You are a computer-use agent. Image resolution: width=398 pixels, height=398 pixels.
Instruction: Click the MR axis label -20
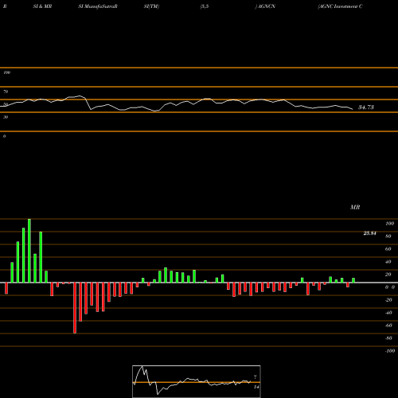click(x=388, y=300)
